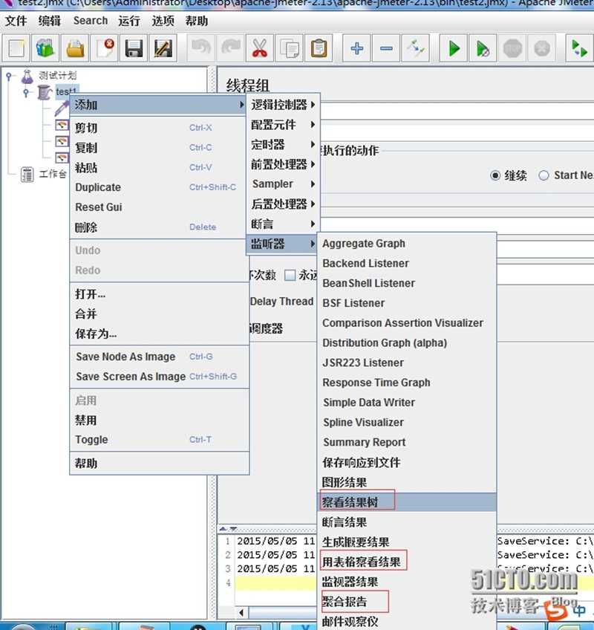594x630 pixels.
Task: Click the 名称 input field in thread group
Action: point(457,112)
